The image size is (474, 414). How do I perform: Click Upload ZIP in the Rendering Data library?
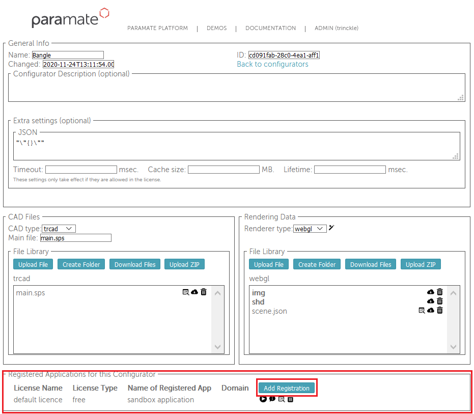[421, 264]
